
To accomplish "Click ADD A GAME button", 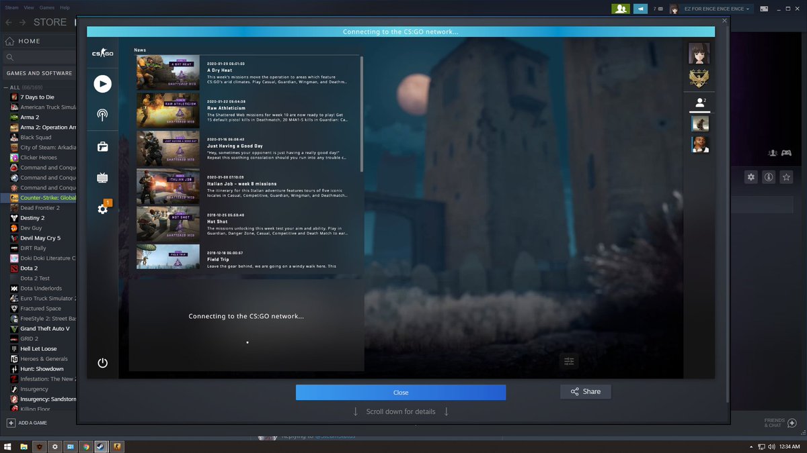I will [27, 423].
